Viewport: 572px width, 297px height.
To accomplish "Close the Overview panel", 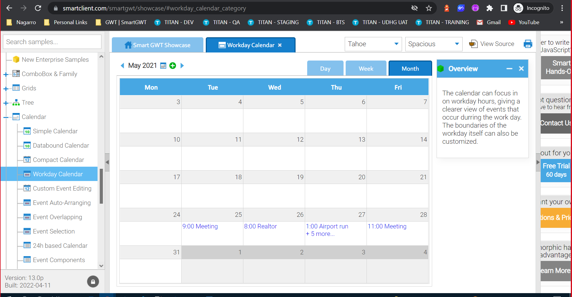I will 521,69.
